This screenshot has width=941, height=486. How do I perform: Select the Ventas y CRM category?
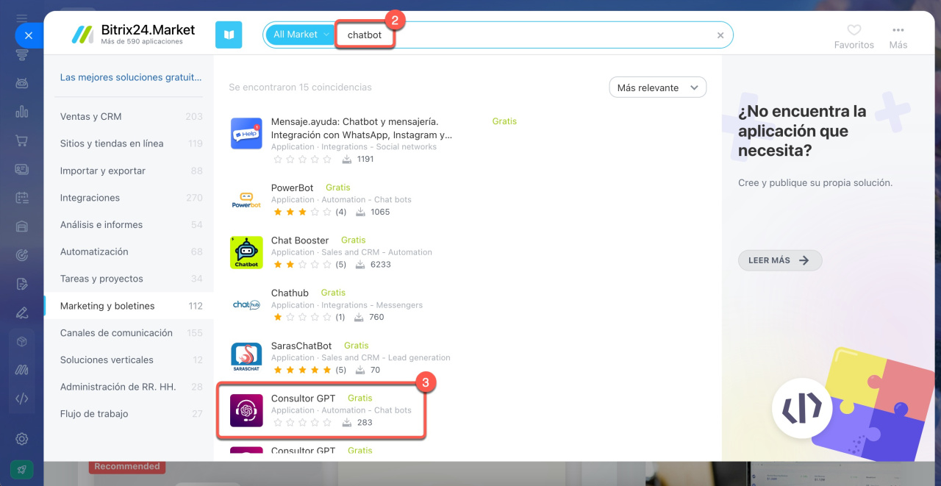129,116
